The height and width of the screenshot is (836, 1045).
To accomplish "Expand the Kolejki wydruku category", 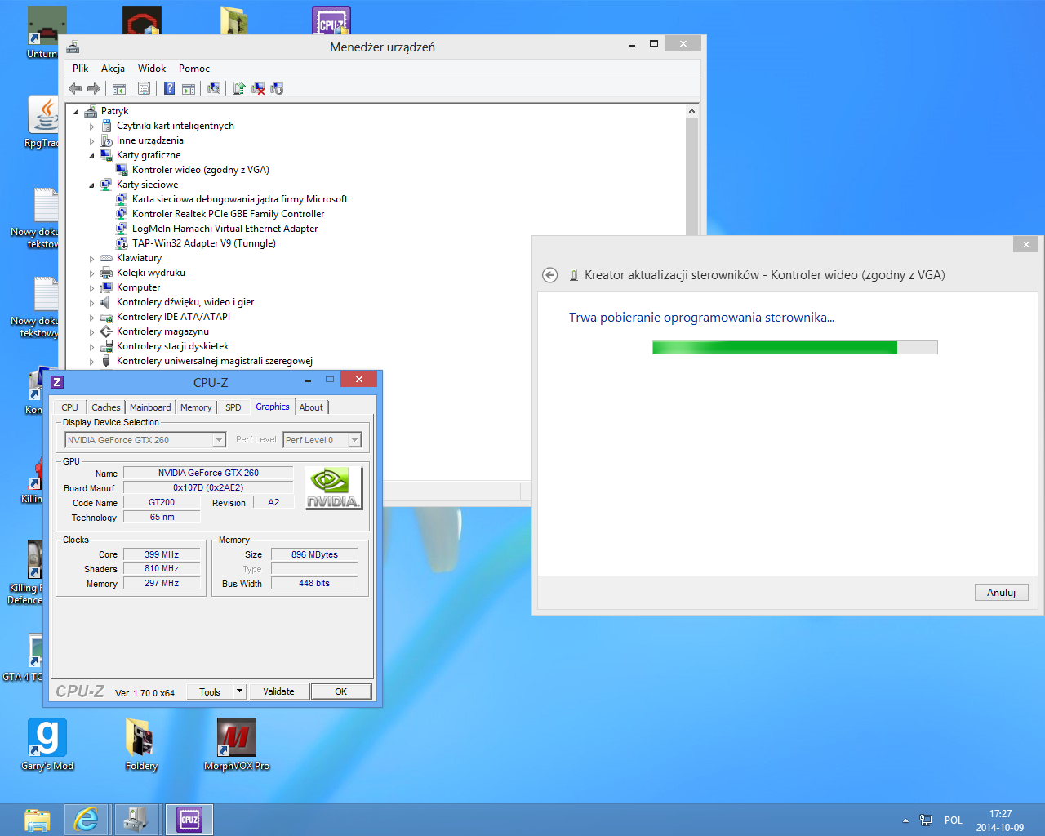I will [91, 273].
